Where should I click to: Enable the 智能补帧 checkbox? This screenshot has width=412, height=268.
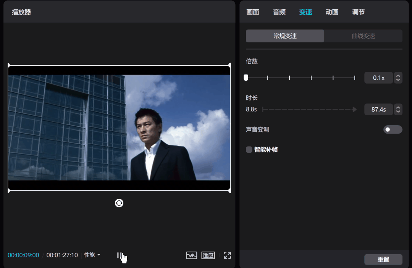click(x=249, y=150)
